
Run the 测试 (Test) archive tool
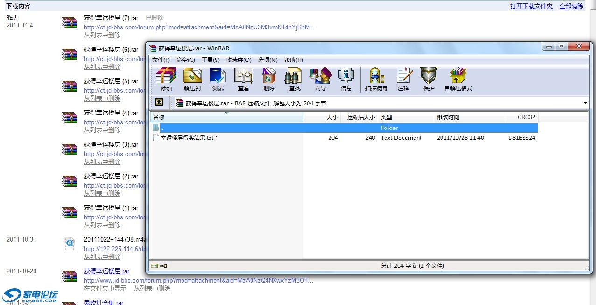coord(218,79)
